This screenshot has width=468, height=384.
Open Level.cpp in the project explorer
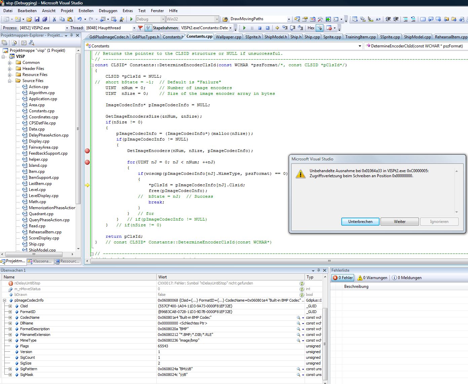pyautogui.click(x=37, y=190)
